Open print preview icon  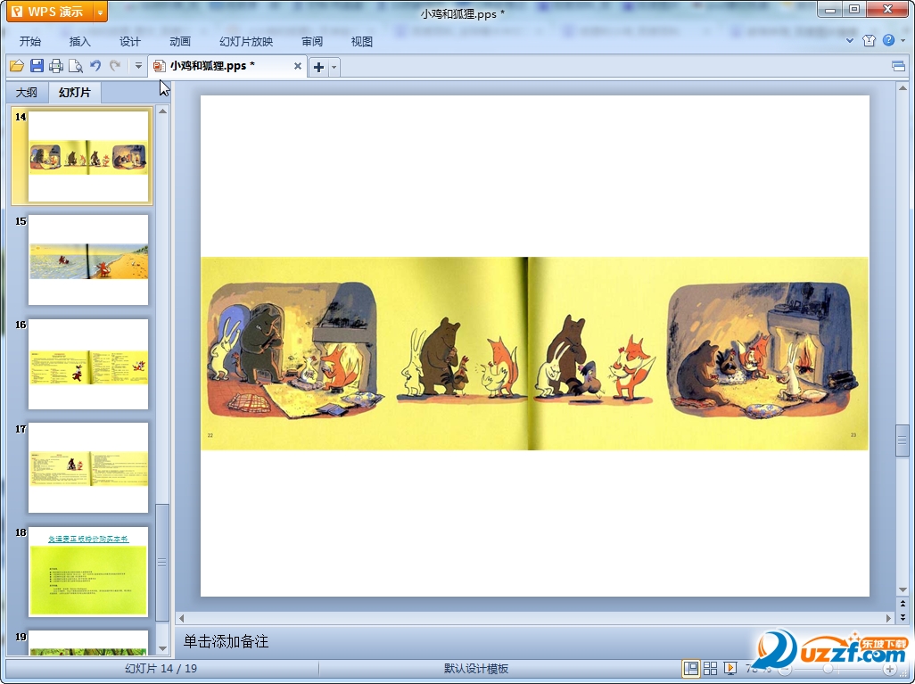tap(75, 66)
